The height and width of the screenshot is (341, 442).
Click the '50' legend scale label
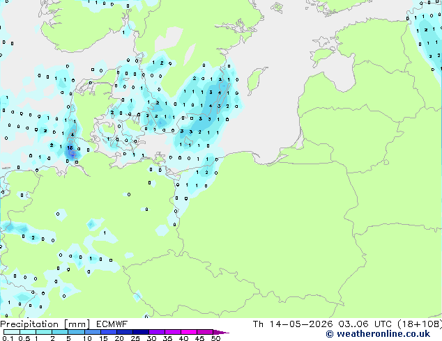pos(215,338)
